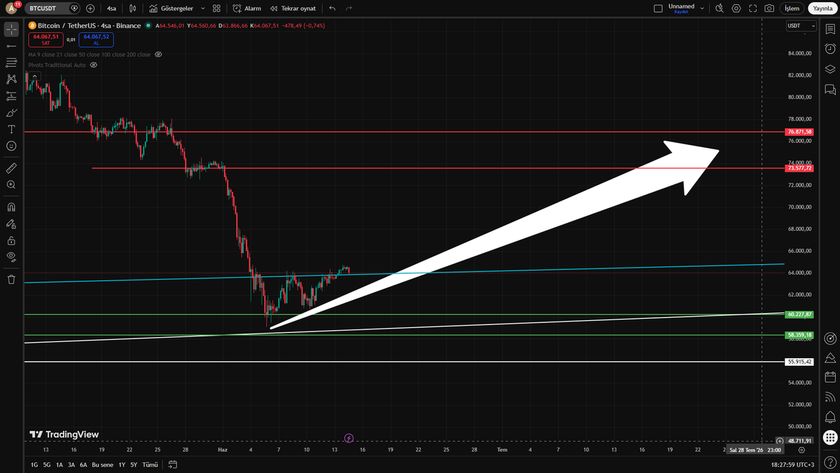Toggle hide all drawings eye icon
The width and height of the screenshot is (840, 473).
point(11,257)
